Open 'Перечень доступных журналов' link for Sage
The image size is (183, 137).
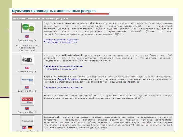click(63, 87)
